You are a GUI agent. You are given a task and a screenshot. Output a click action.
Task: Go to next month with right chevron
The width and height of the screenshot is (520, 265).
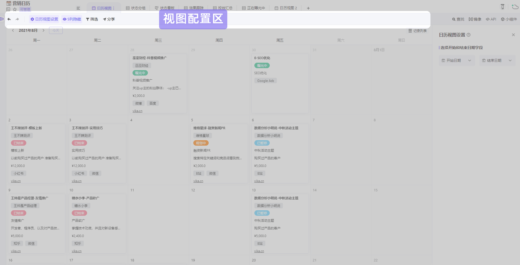pos(43,30)
